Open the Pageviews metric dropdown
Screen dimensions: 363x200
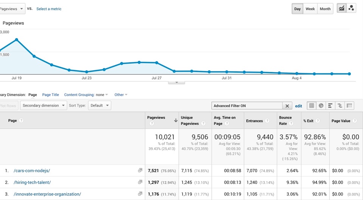coord(12,9)
